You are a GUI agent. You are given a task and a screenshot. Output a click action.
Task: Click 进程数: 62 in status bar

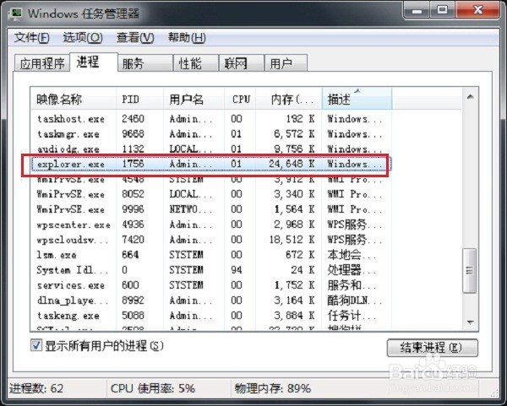[x=36, y=388]
